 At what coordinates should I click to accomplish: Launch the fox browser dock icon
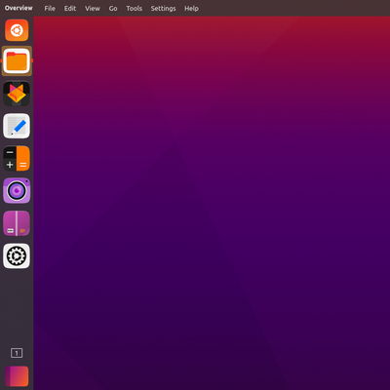tap(17, 94)
